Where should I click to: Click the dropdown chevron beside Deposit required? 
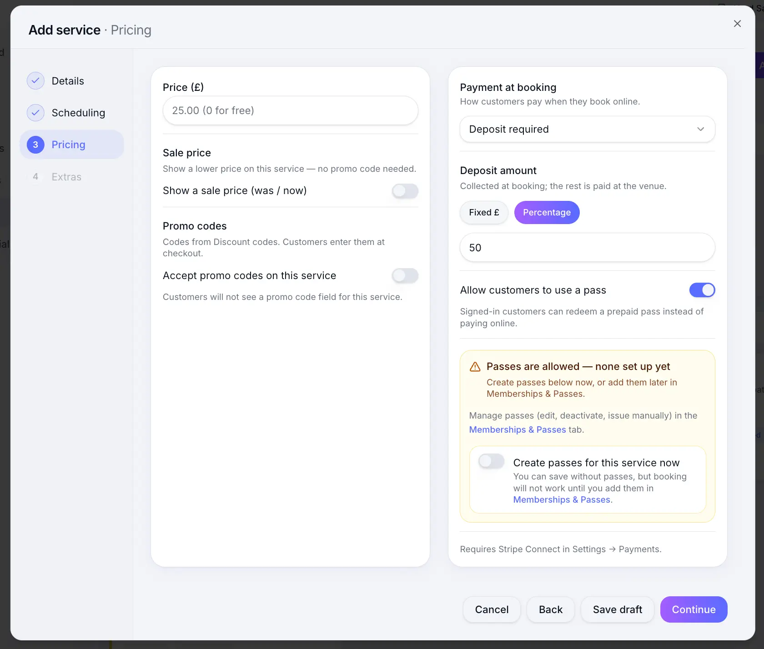[700, 129]
